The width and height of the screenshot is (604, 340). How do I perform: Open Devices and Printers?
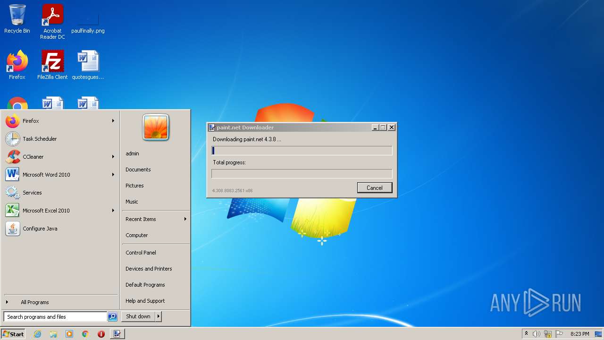click(156, 269)
